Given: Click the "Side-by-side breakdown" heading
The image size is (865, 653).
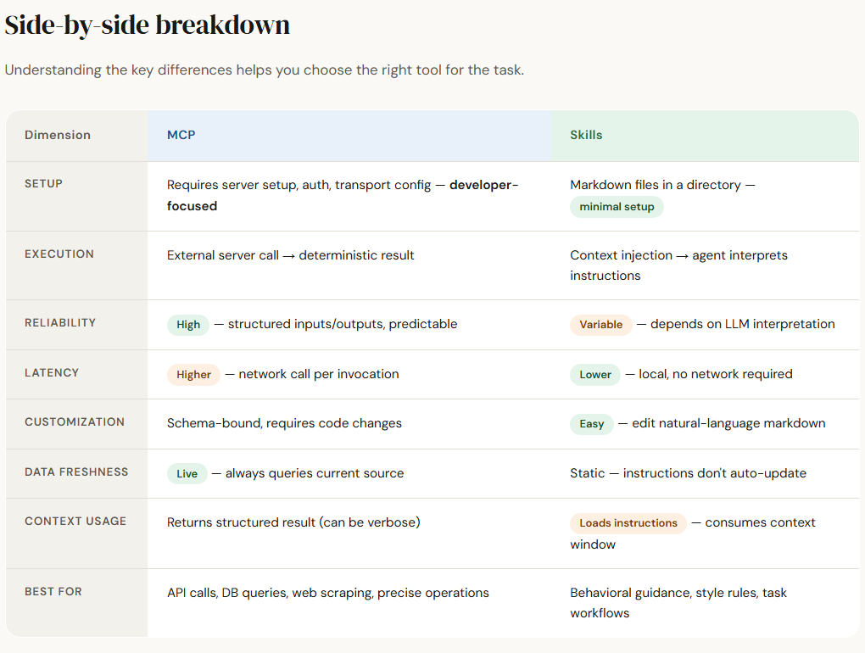Looking at the screenshot, I should (148, 25).
